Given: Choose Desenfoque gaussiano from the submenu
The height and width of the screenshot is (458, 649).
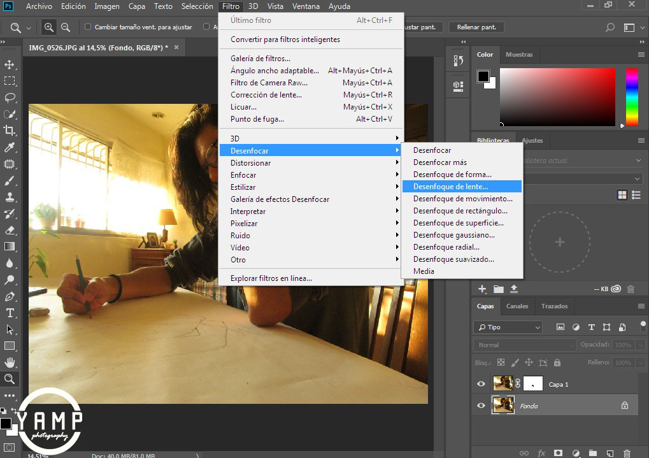Looking at the screenshot, I should [453, 235].
